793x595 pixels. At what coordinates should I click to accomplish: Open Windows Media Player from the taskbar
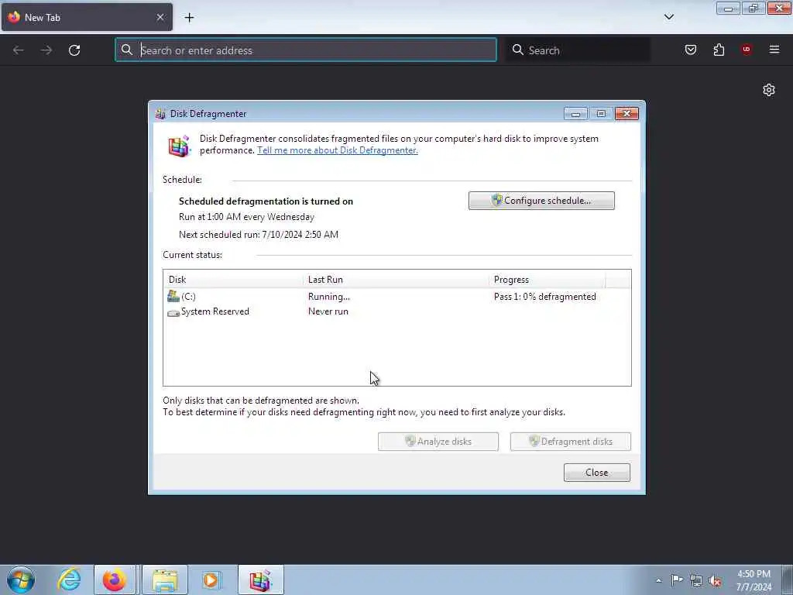coord(211,580)
